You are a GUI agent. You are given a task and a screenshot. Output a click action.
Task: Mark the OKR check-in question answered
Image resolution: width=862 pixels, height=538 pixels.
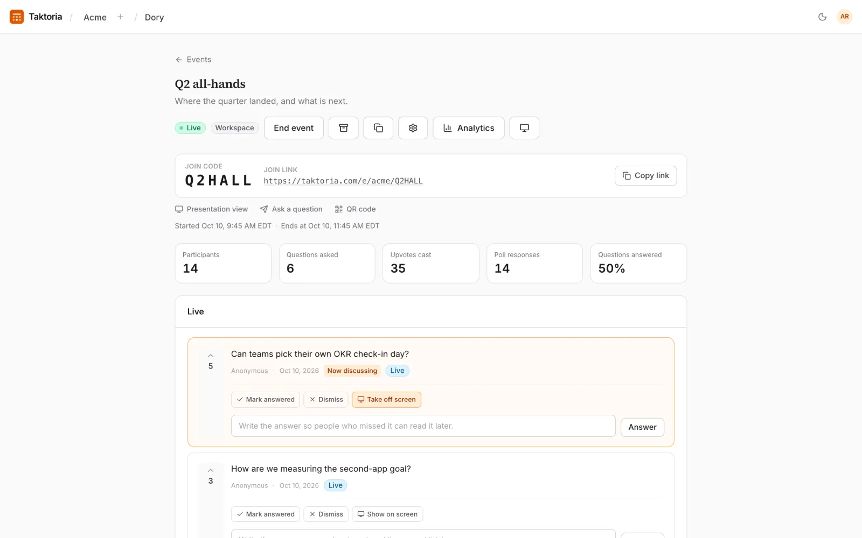[266, 400]
